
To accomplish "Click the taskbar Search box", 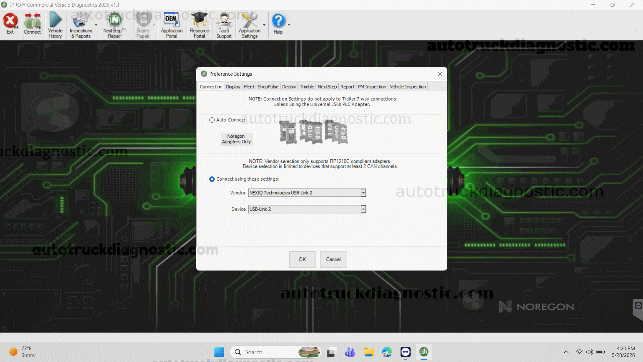I will pos(276,352).
